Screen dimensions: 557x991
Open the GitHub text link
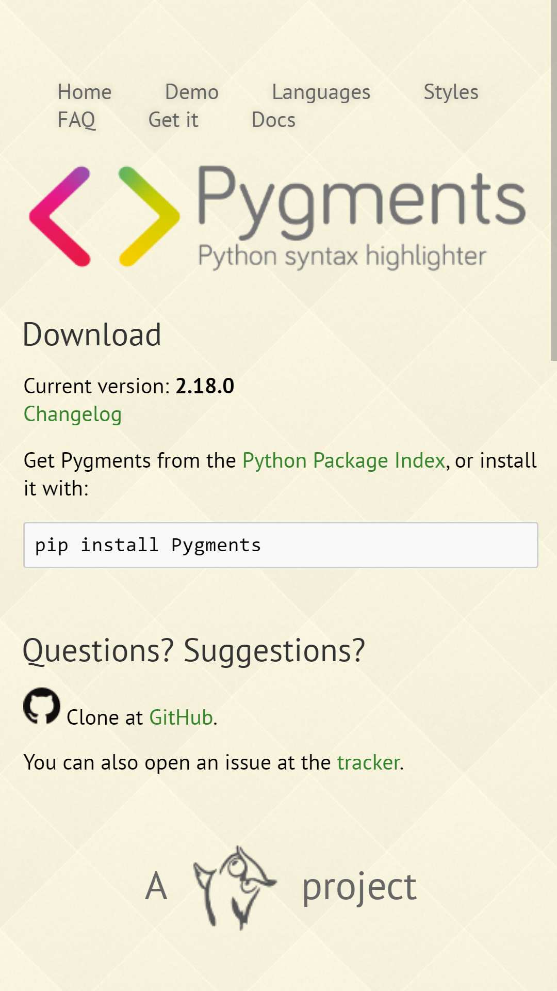point(181,717)
